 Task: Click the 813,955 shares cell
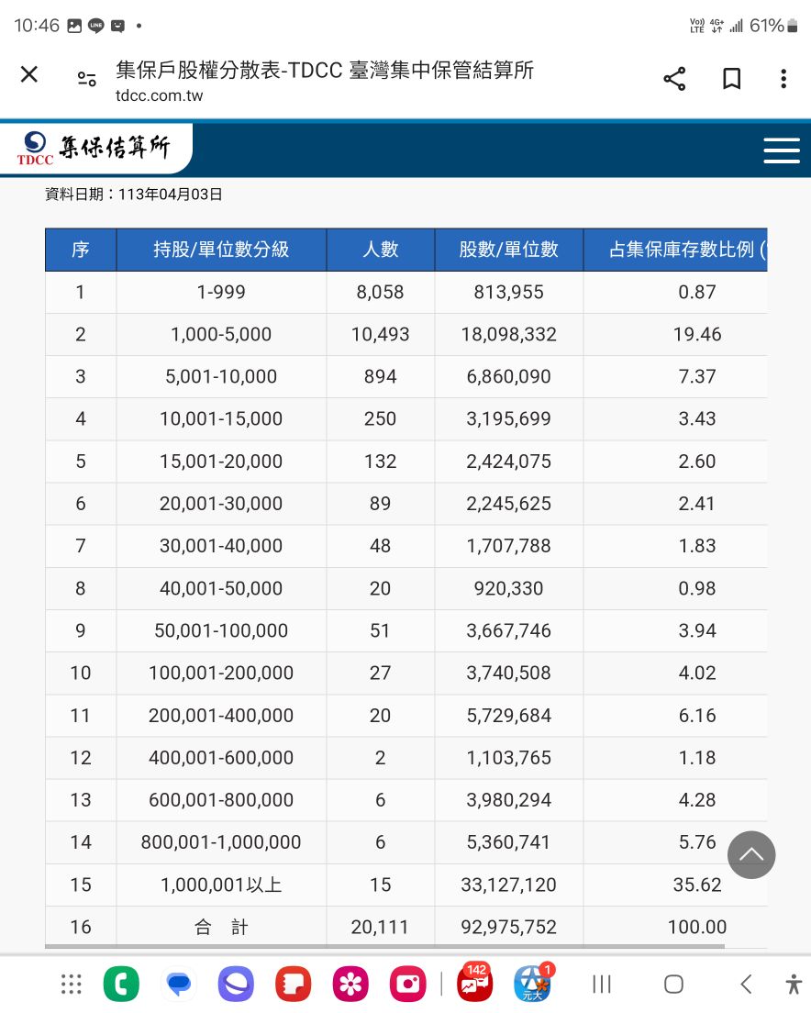509,292
